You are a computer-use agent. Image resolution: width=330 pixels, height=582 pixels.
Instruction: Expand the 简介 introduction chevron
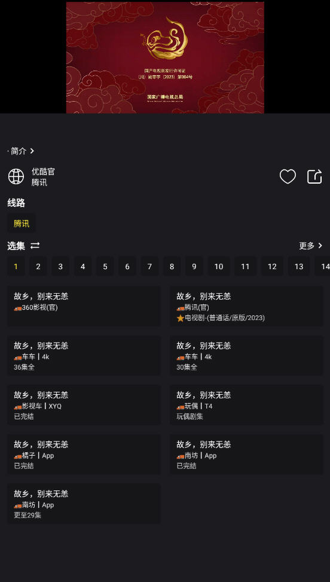click(32, 151)
